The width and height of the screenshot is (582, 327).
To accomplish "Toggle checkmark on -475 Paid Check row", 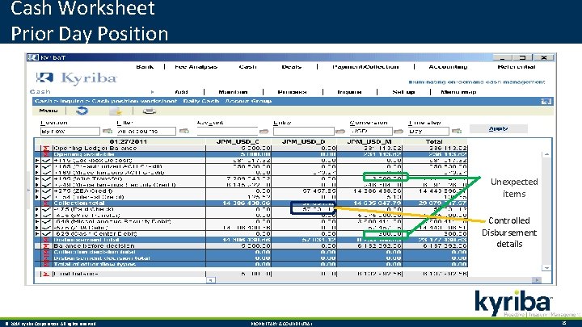I will tap(46, 209).
